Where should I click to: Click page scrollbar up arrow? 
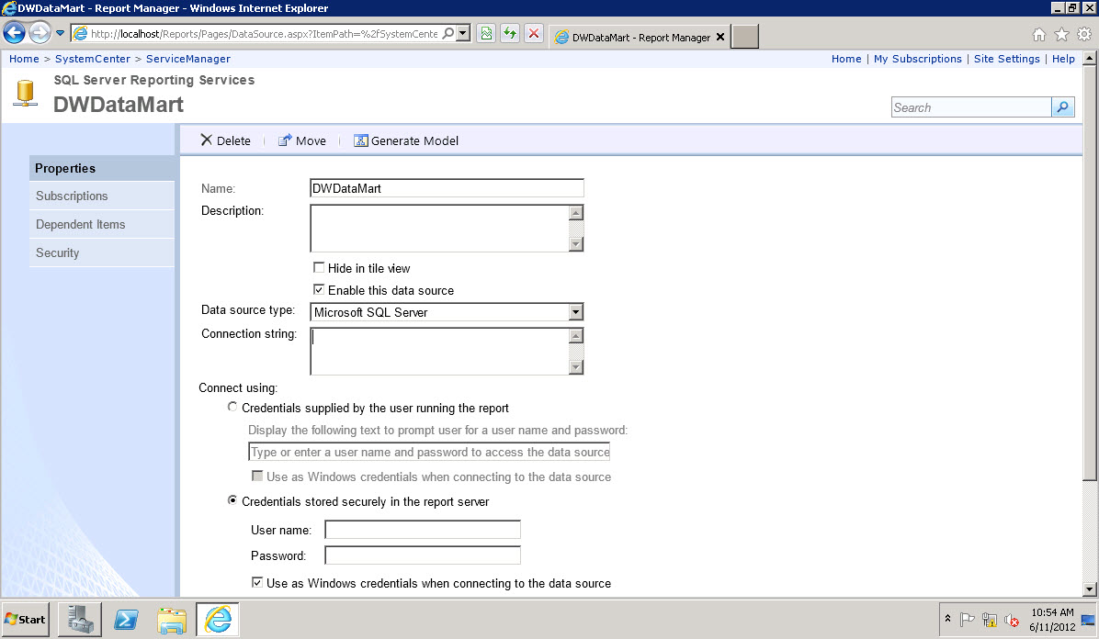click(x=1089, y=59)
